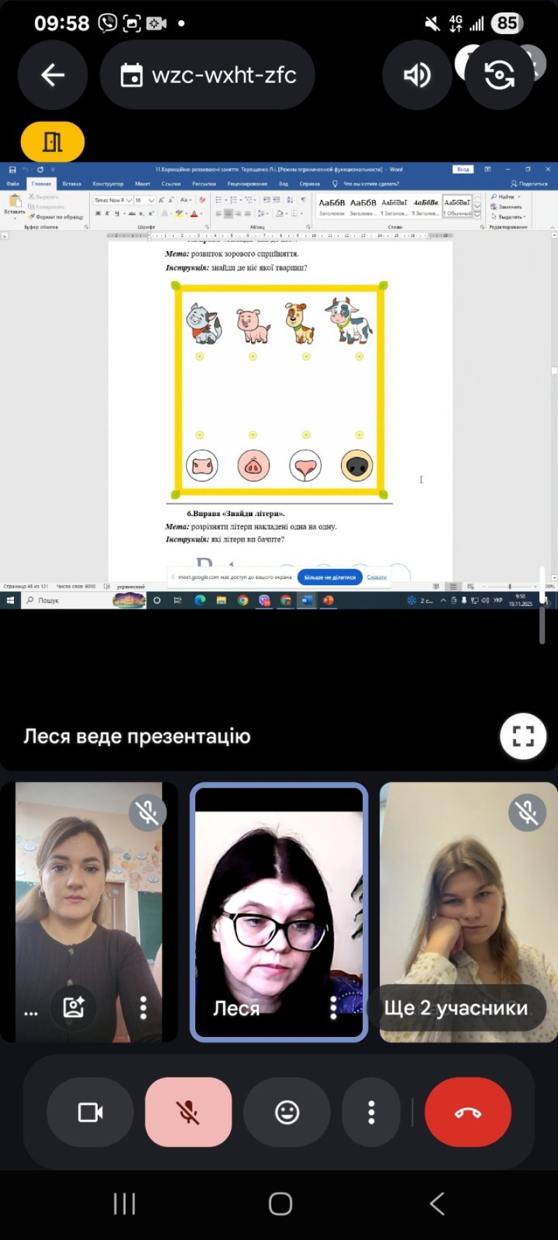Toggle the camera on or off
Image resolution: width=558 pixels, height=1240 pixels.
[x=90, y=1112]
